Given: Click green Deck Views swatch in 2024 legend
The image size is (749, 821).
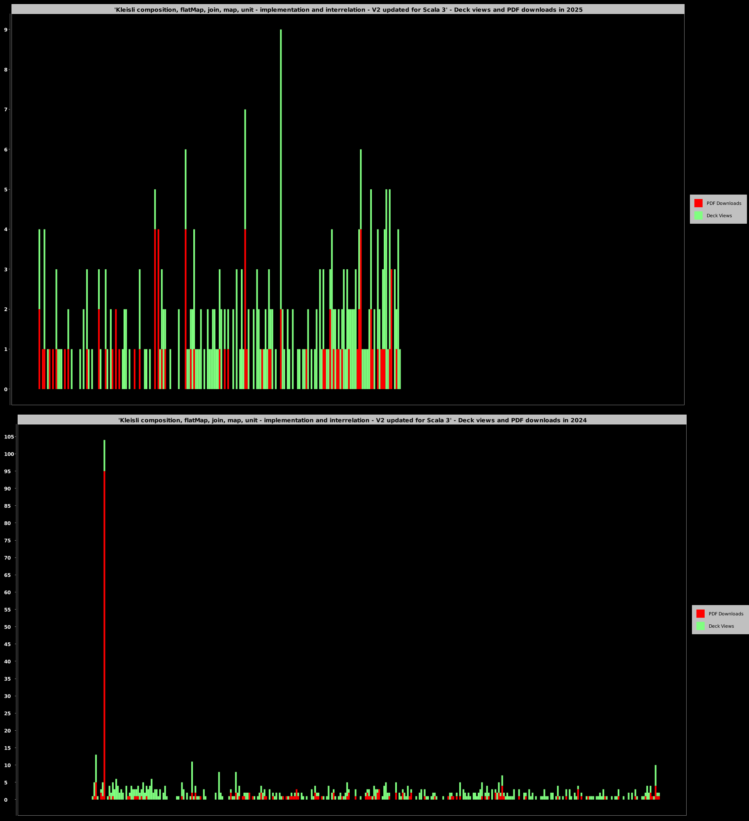Looking at the screenshot, I should click(700, 626).
